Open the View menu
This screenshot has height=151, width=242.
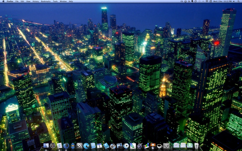(x=28, y=1)
